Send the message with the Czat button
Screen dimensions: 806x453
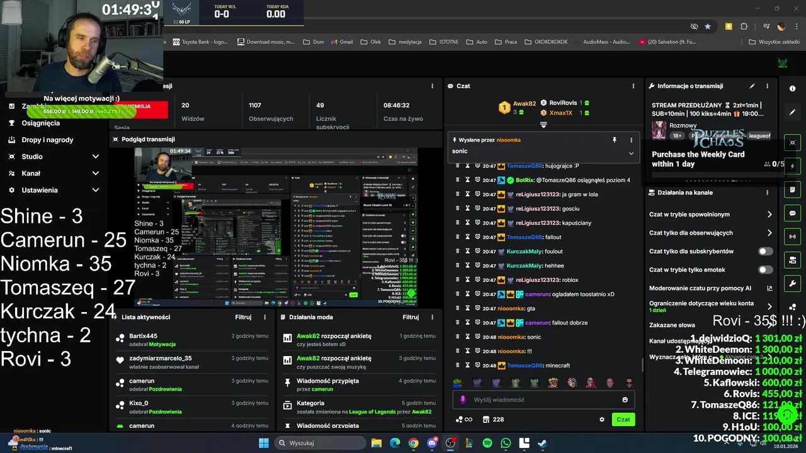pyautogui.click(x=623, y=420)
